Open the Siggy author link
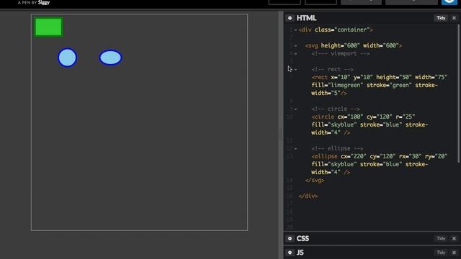 (x=44, y=2)
